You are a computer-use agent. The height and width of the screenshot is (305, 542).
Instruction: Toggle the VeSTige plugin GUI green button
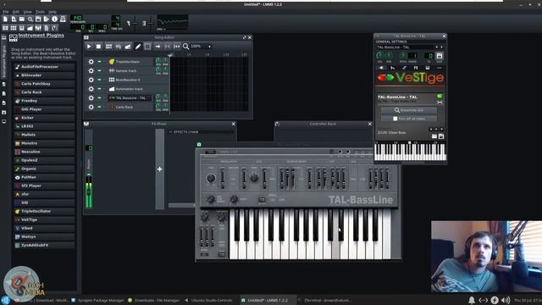coord(440,96)
